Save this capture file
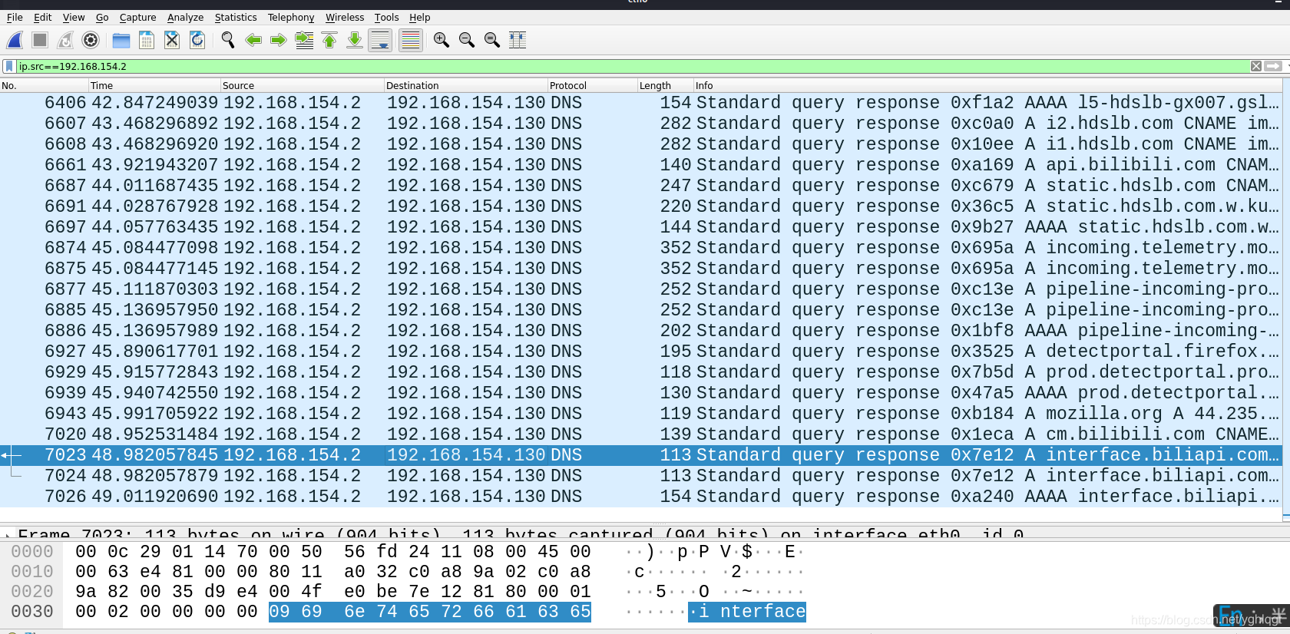1290x634 pixels. pos(147,40)
